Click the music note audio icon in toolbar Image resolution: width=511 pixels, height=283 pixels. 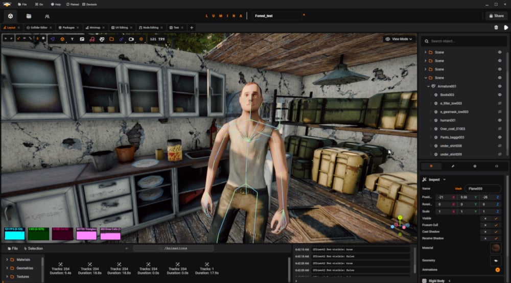[x=91, y=39]
